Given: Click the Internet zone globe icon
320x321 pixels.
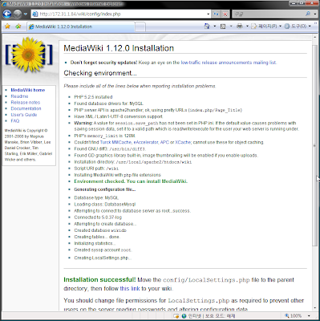Looking at the screenshot, I should click(184, 316).
